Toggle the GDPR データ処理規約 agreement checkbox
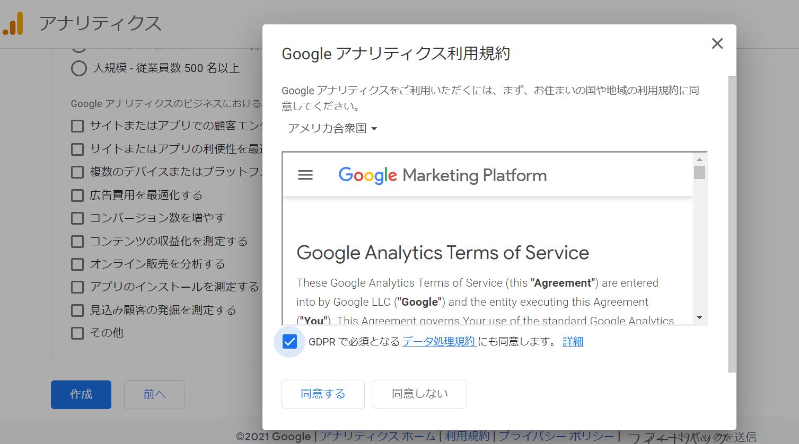Image resolution: width=799 pixels, height=444 pixels. (x=289, y=342)
